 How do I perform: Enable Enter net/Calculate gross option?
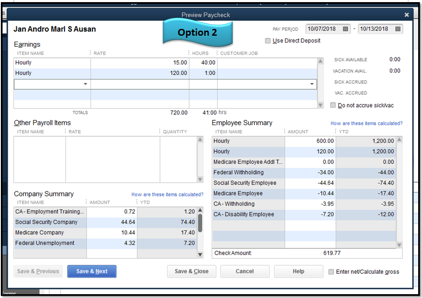pos(331,272)
